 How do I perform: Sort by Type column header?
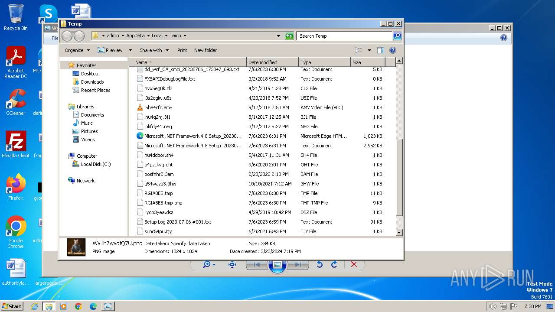[324, 62]
